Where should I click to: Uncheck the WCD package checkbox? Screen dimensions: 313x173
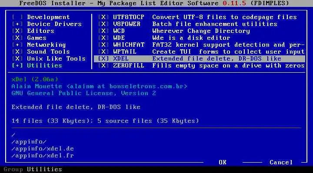tap(103, 31)
